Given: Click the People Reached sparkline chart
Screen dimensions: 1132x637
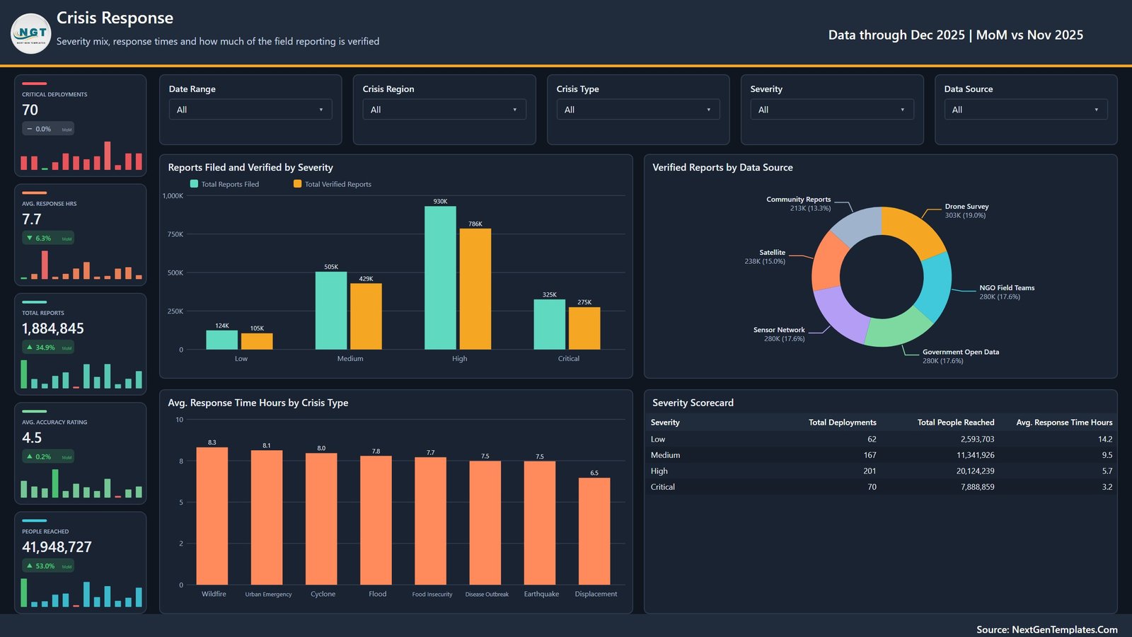Looking at the screenshot, I should click(81, 593).
